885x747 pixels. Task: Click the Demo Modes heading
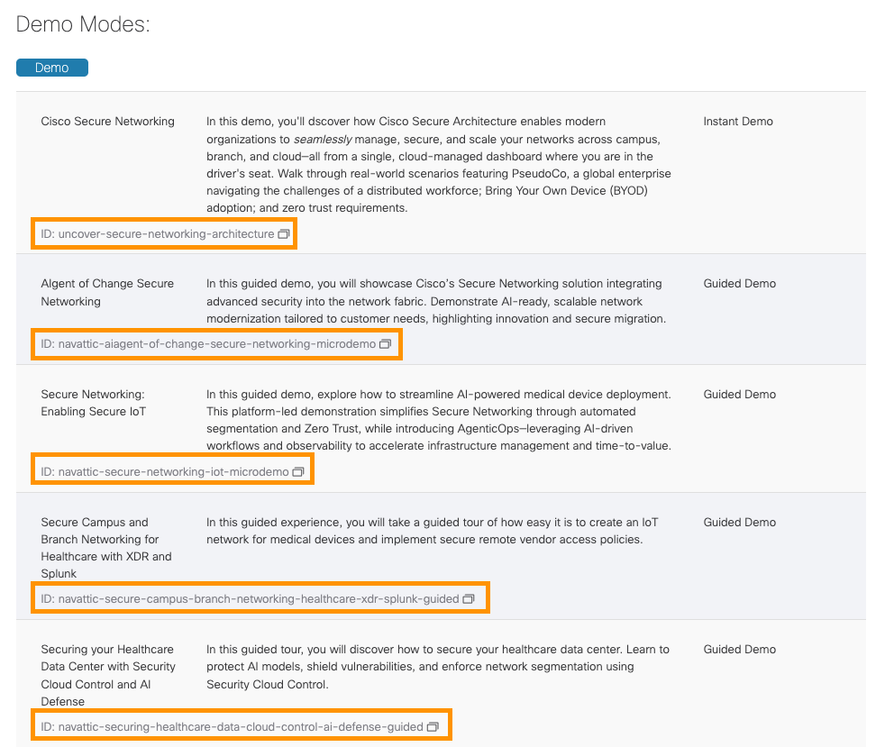(x=83, y=24)
